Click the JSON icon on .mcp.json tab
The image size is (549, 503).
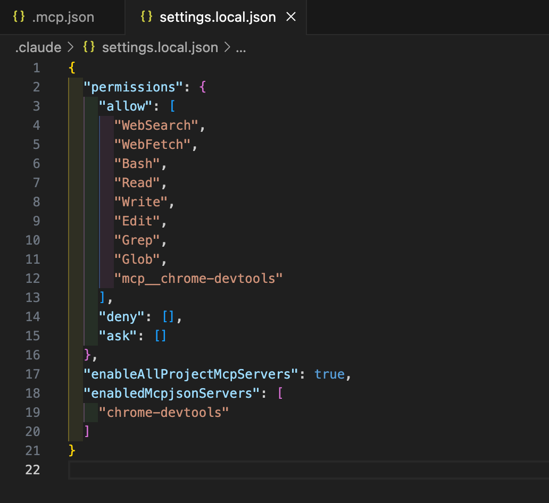point(19,17)
